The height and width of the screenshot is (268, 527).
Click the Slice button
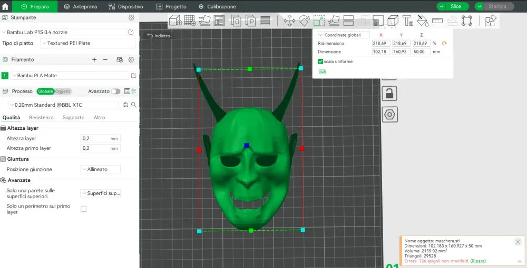[x=456, y=6]
